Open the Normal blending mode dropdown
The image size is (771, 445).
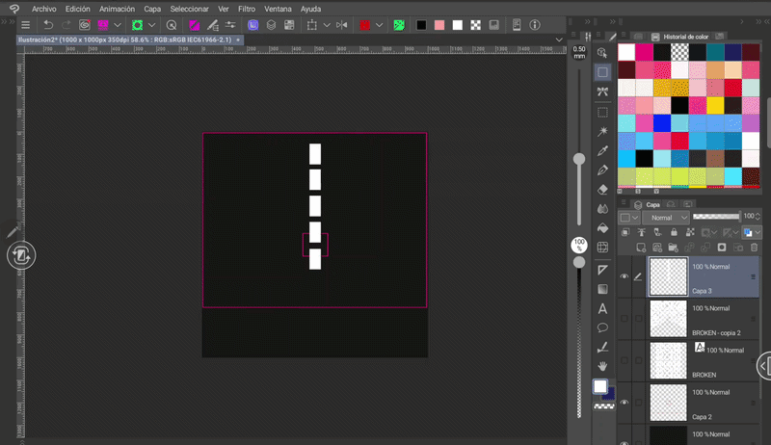click(x=667, y=218)
